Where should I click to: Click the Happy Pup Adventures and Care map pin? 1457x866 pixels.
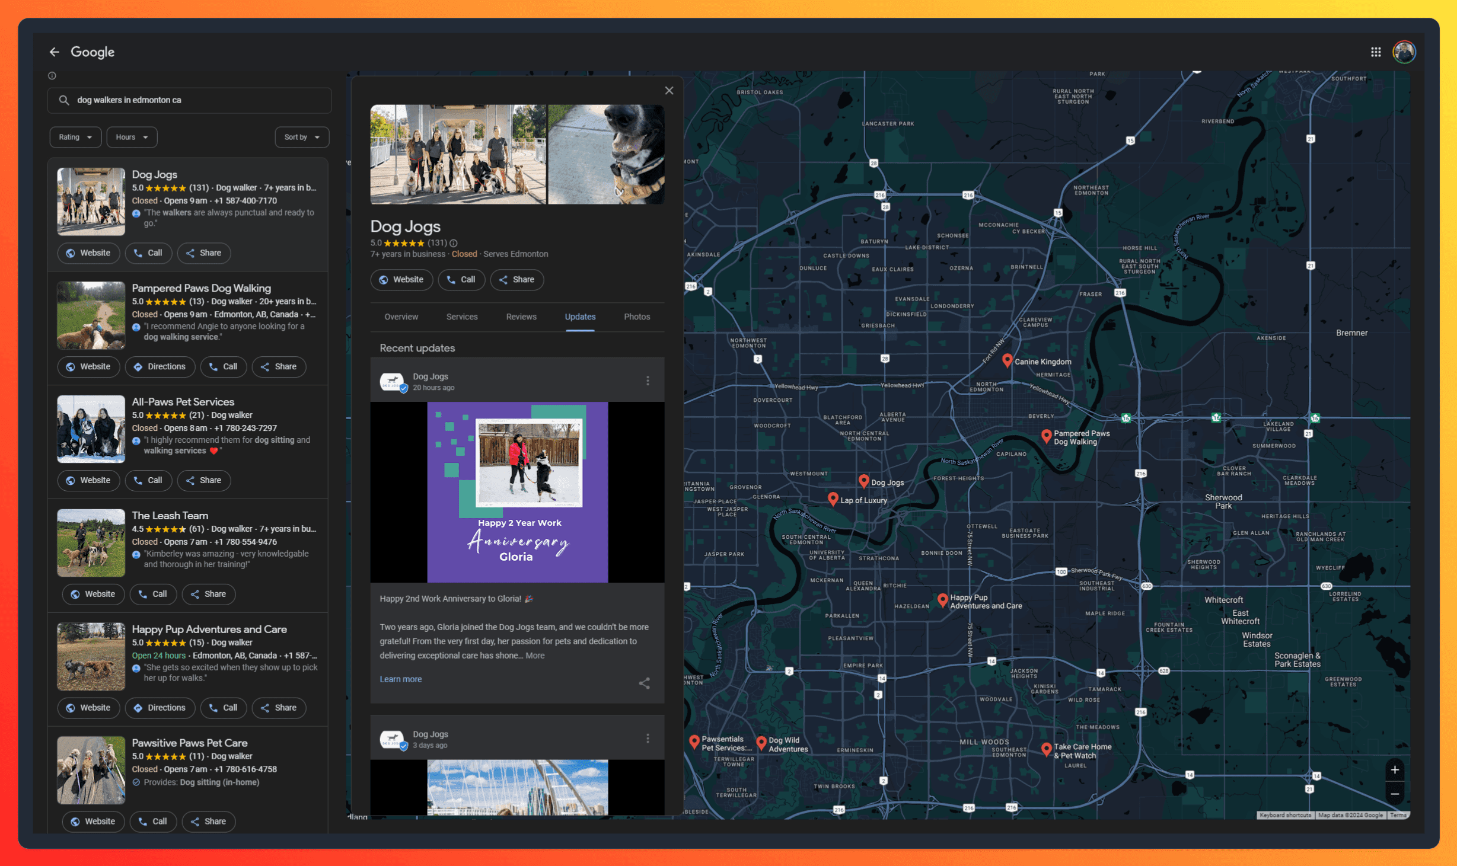click(943, 600)
